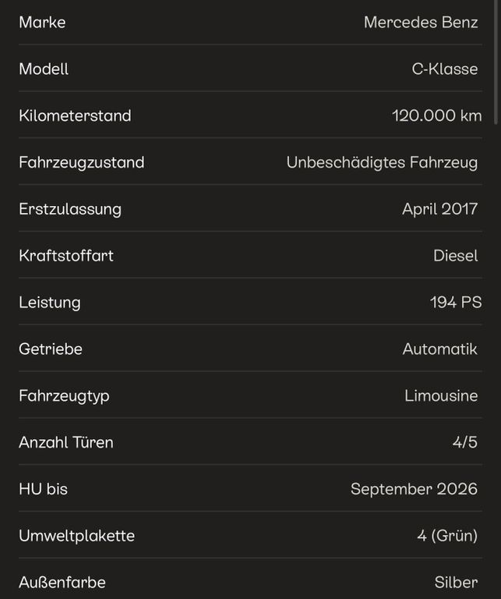The height and width of the screenshot is (599, 501).
Task: Click the Unbeschädigtes Fahrzeug text
Action: (x=382, y=162)
